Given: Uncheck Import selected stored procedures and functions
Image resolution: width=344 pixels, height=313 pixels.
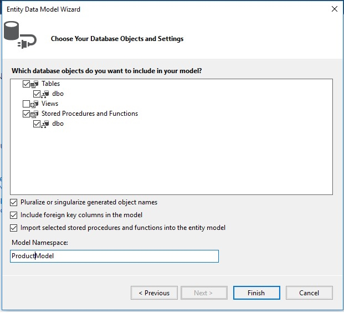Looking at the screenshot, I should [14, 228].
